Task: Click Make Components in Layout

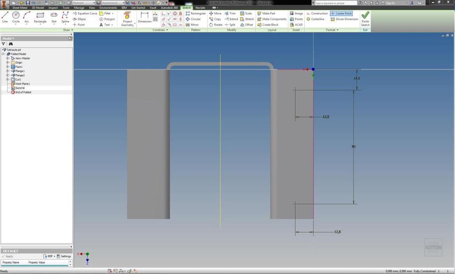Action: (271, 19)
